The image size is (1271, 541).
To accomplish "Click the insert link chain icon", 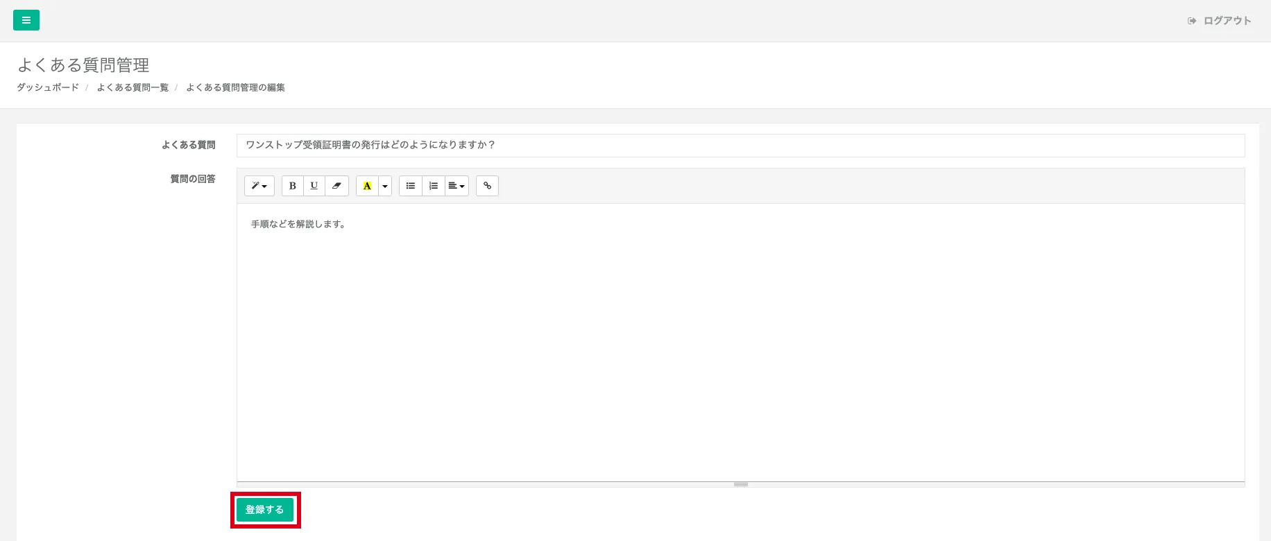I will coord(487,186).
